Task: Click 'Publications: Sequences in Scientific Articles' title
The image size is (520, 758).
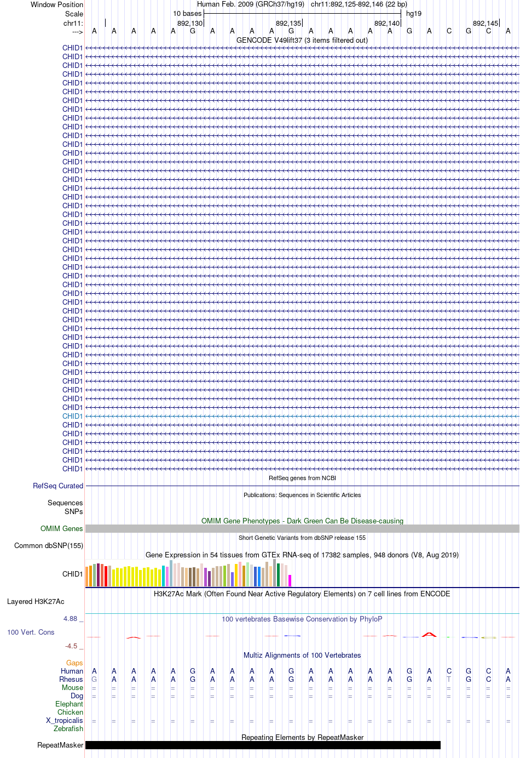Action: click(302, 495)
